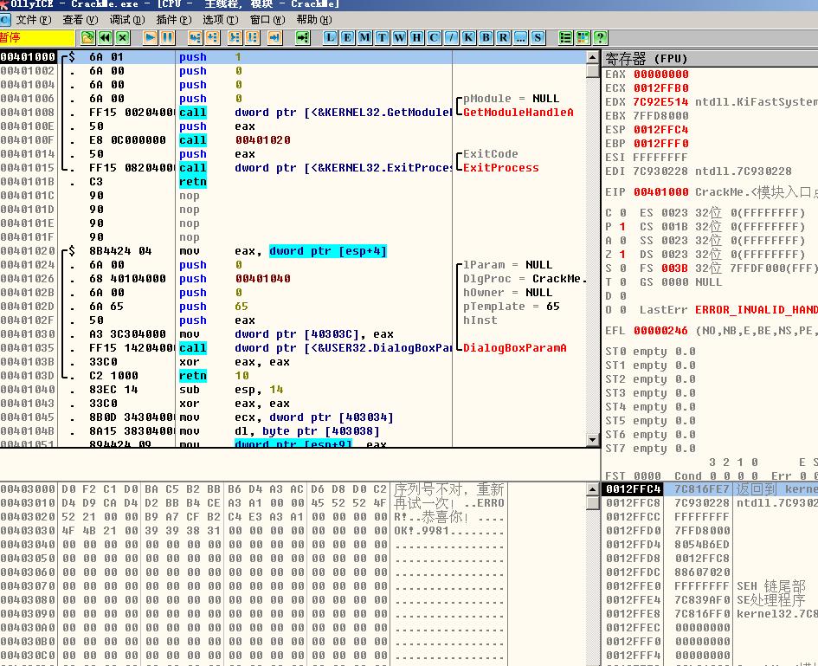
Task: Close the debugged program with the X icon
Action: pos(123,37)
